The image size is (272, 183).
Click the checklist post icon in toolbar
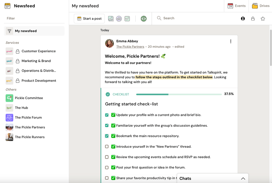click(x=127, y=19)
